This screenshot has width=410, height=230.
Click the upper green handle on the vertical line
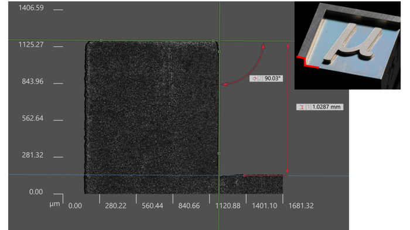point(220,52)
